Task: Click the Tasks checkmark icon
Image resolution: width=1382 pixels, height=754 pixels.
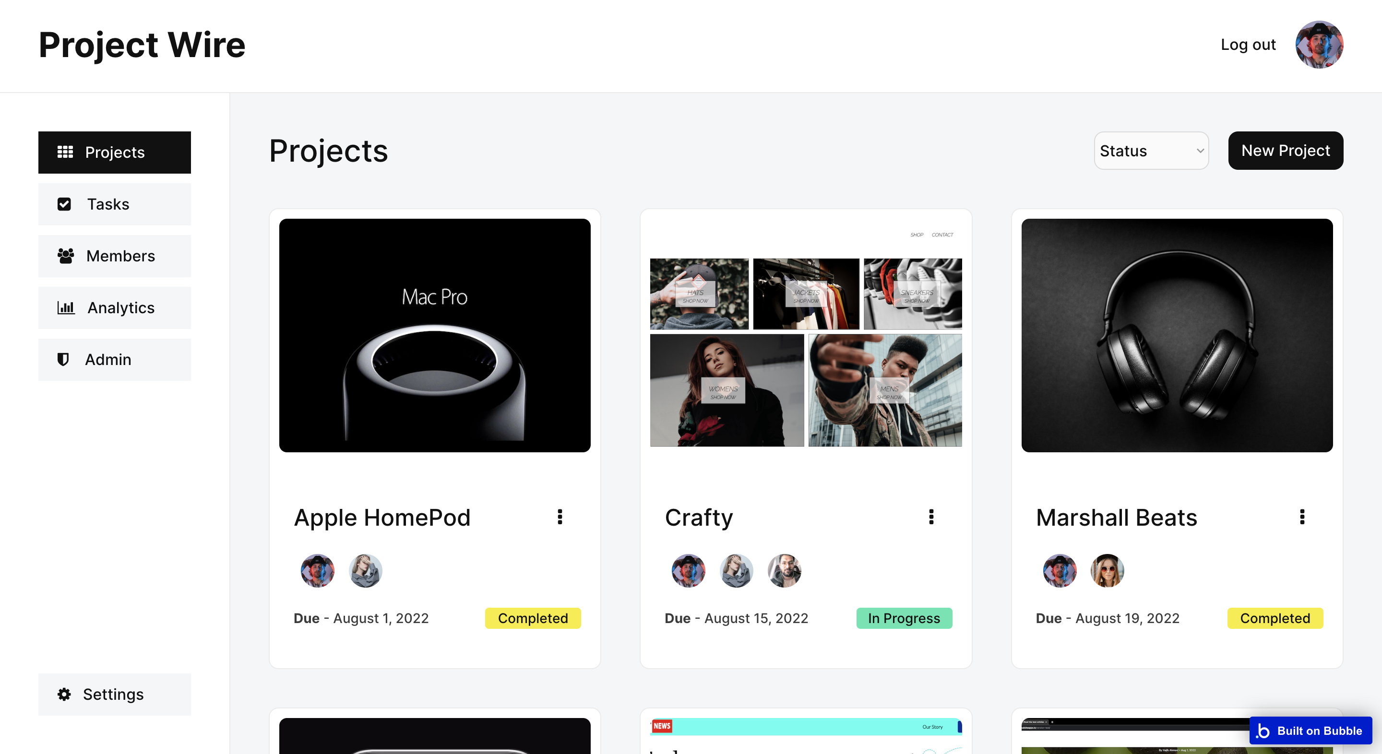Action: 64,204
